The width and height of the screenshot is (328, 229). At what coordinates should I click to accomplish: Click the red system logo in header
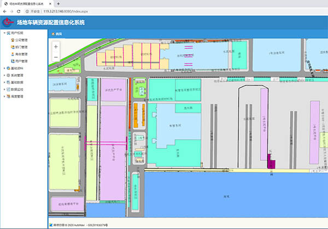8,22
